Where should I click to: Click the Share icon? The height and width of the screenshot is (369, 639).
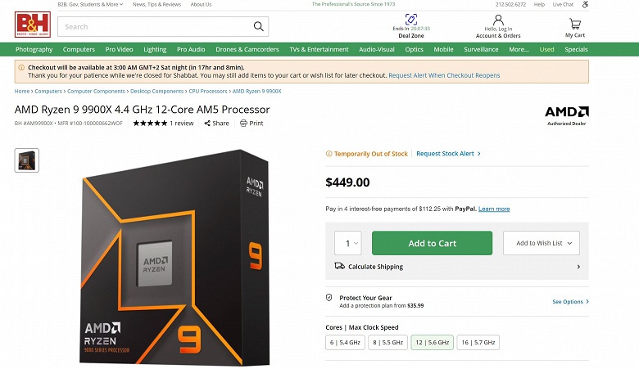pos(207,124)
